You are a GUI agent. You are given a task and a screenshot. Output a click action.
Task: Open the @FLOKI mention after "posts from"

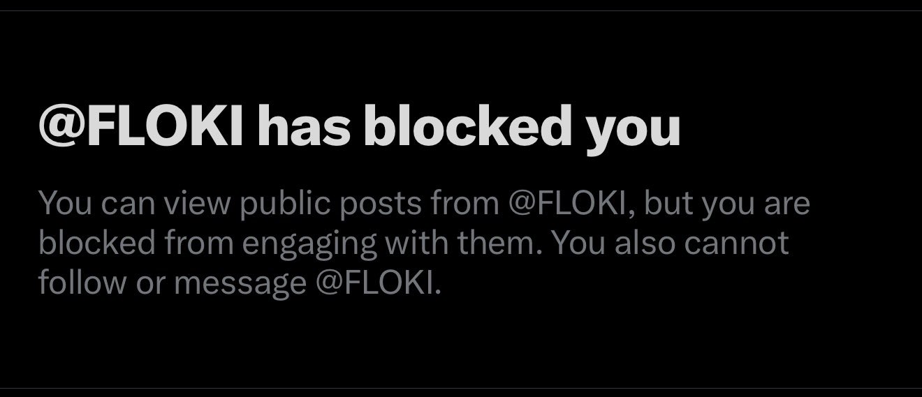576,203
